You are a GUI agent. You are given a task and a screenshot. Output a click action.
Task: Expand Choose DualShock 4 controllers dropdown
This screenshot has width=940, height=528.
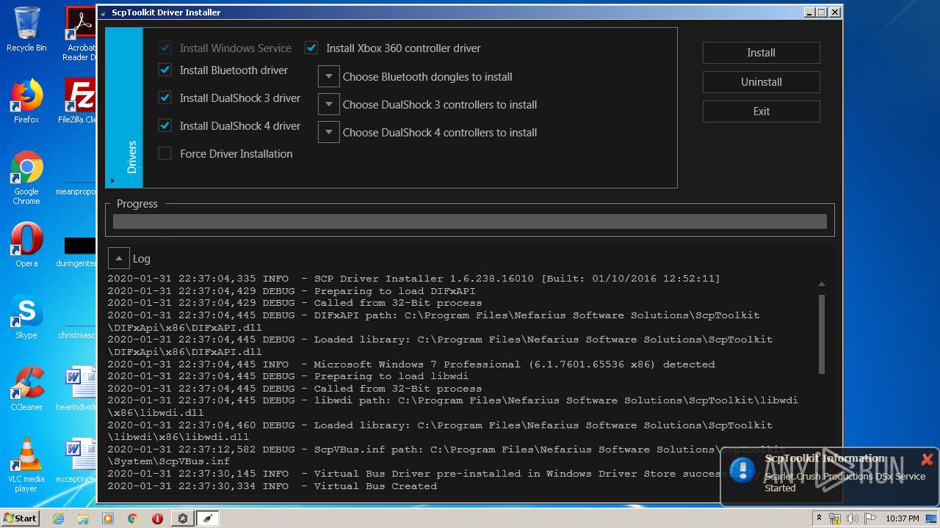pos(328,133)
